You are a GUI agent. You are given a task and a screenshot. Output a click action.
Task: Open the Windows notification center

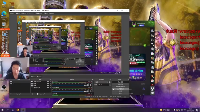pyautogui.click(x=197, y=110)
